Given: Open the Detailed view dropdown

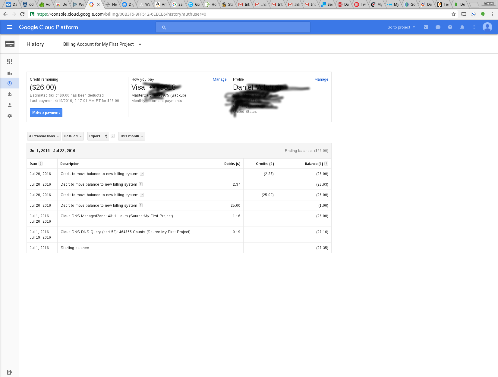Looking at the screenshot, I should pos(73,136).
